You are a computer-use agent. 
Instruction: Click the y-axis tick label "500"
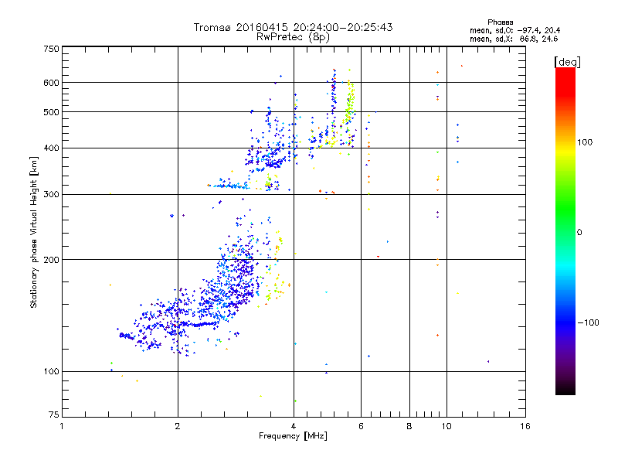51,112
